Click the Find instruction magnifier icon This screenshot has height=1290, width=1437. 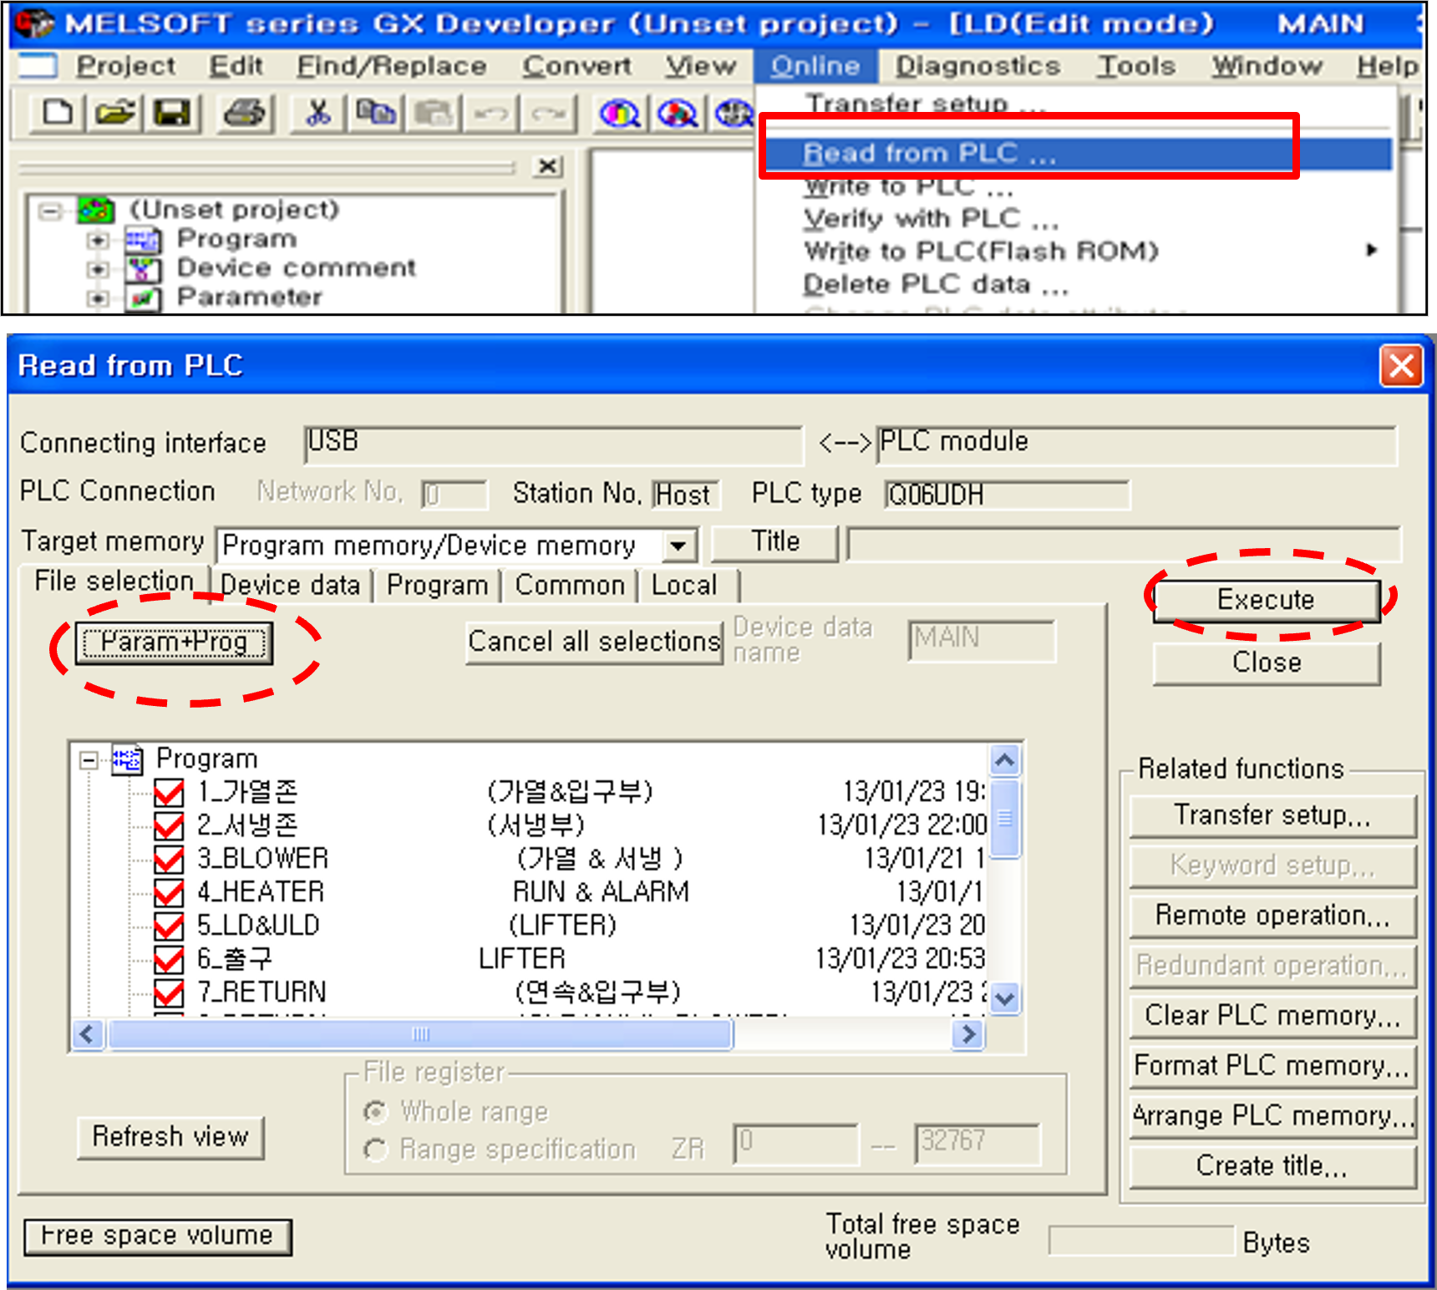pos(677,112)
